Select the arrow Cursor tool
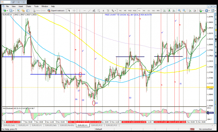This screenshot has height=132, width=218. (69, 10)
